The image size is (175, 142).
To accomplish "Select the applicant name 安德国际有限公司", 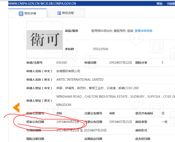I will click(x=68, y=71).
